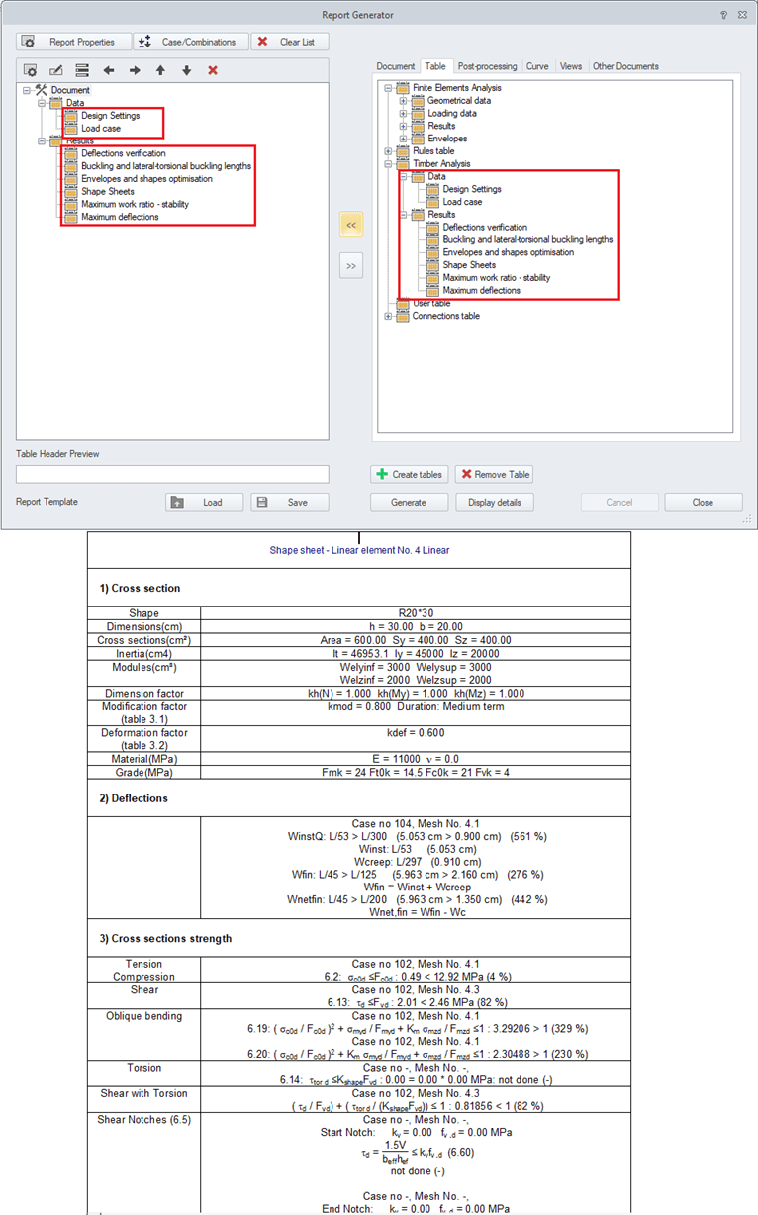Click the properties gear icon in list toolbar
Screen dimensions: 758x1215
point(31,71)
